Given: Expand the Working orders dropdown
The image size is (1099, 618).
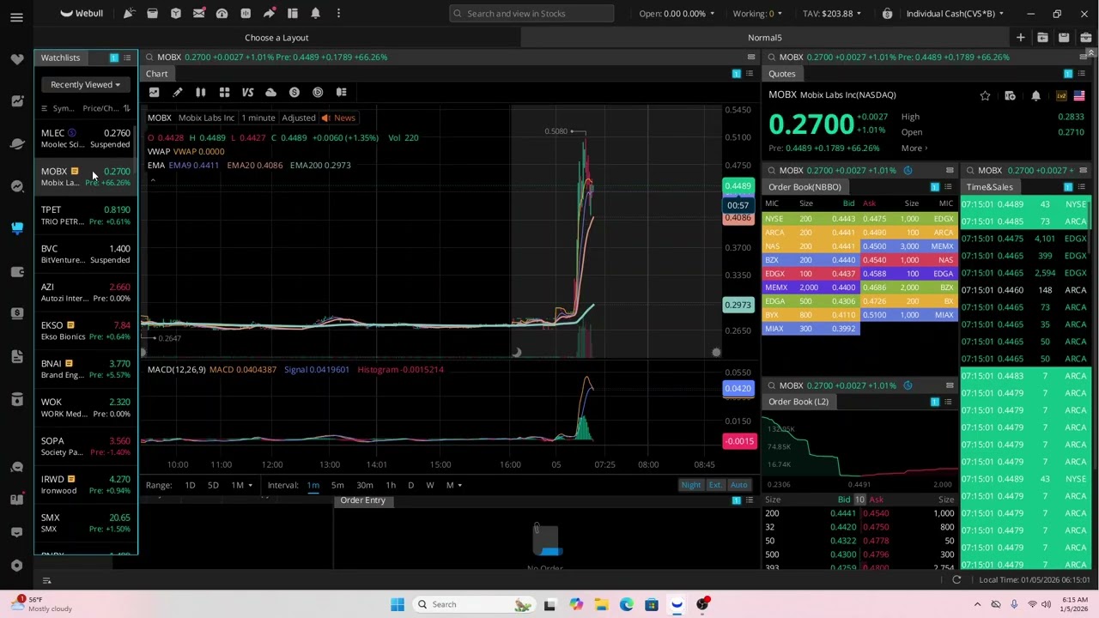Looking at the screenshot, I should [757, 14].
